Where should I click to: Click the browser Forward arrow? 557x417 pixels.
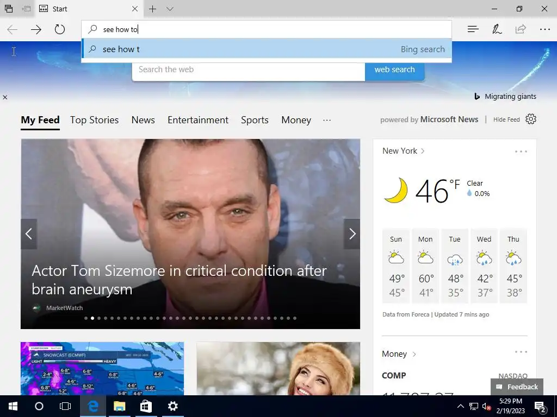tap(36, 29)
